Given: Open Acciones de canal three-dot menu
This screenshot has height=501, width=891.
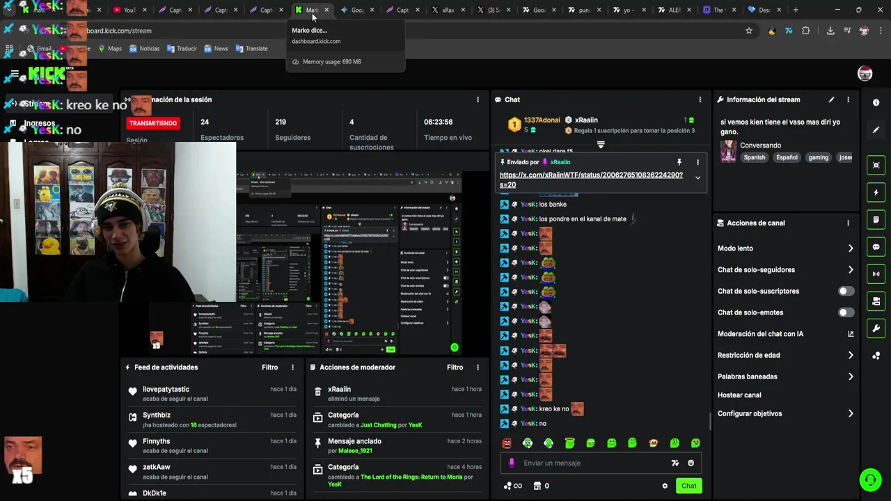Looking at the screenshot, I should pos(848,223).
